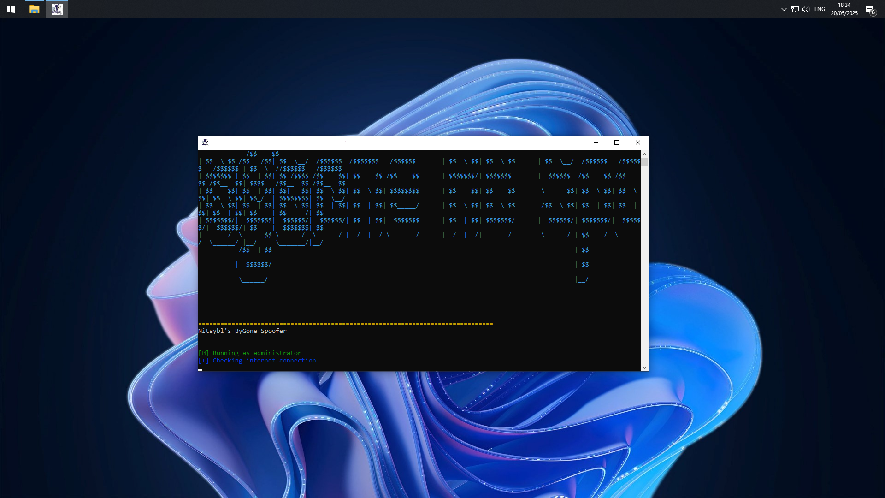
Task: Click the console scrollbar down arrow
Action: 644,368
